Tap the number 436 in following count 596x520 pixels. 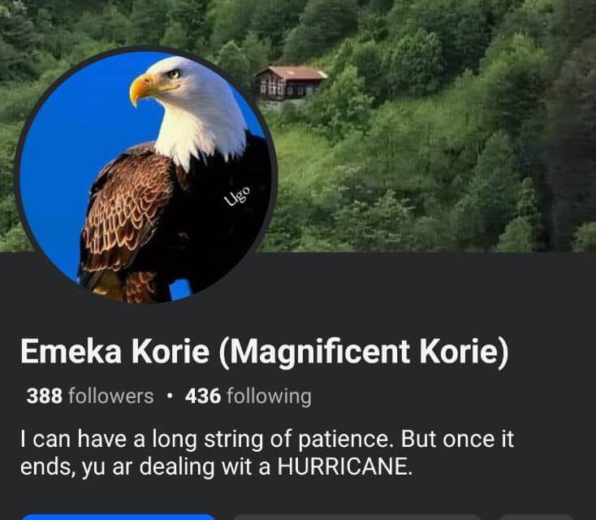point(203,396)
